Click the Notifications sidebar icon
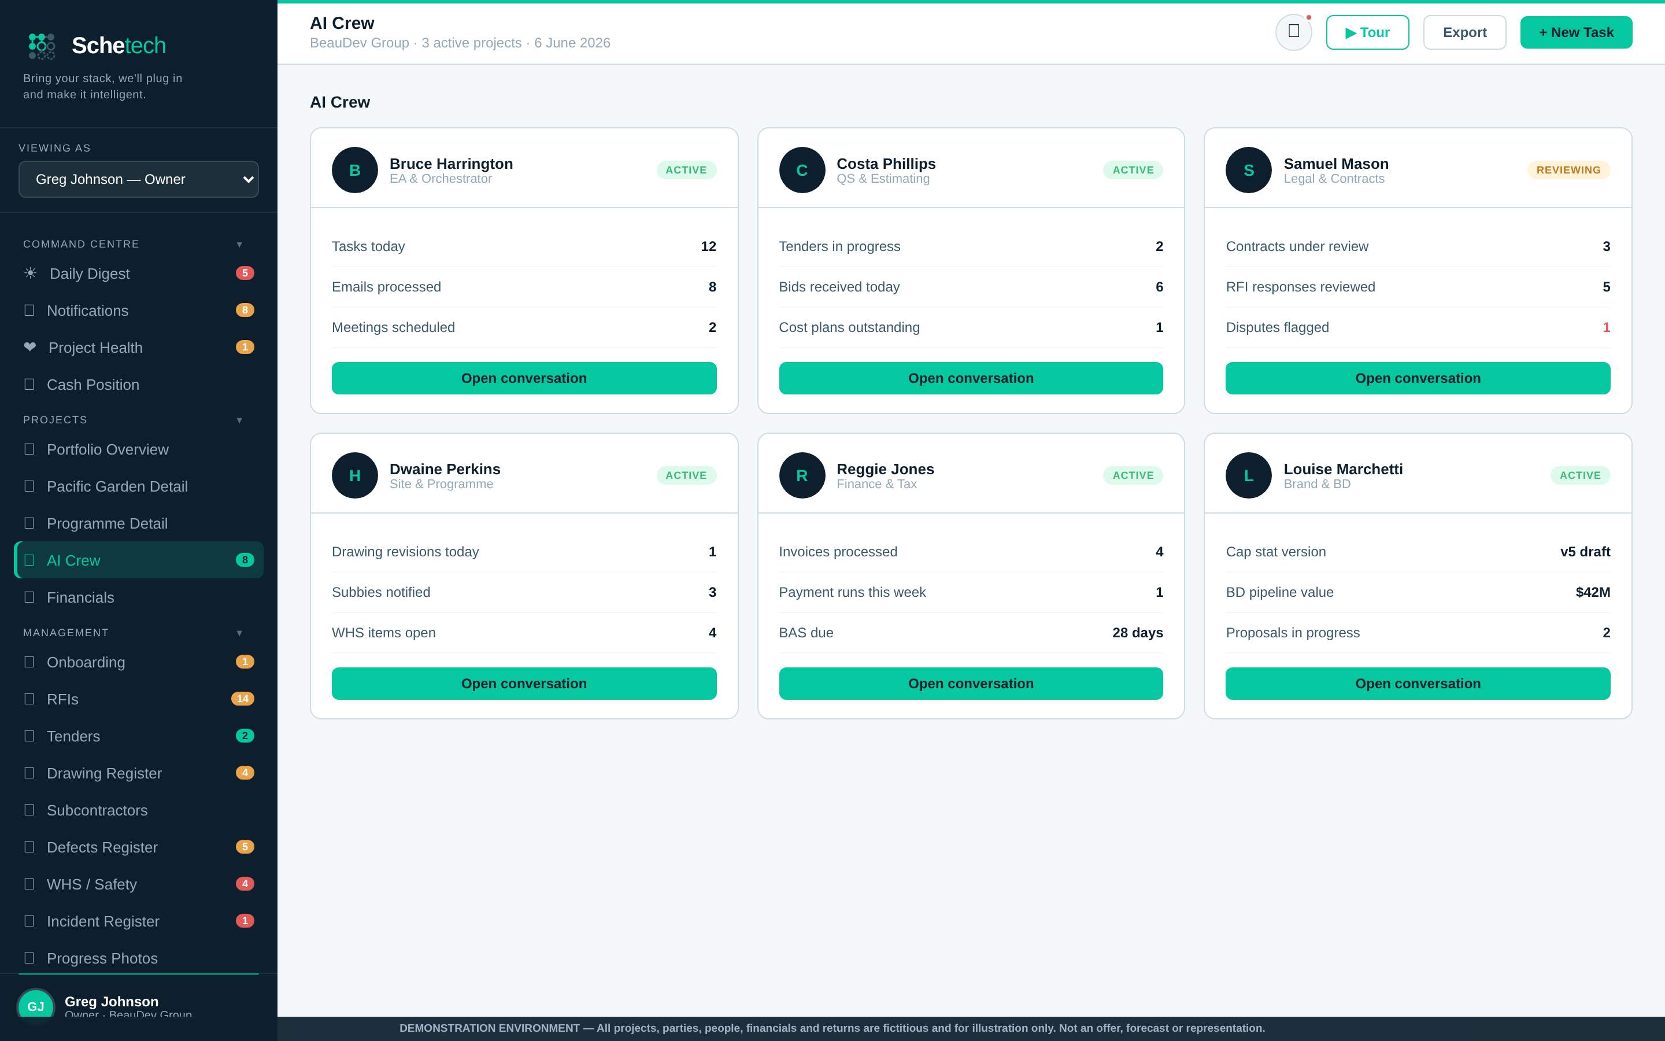The width and height of the screenshot is (1665, 1041). click(x=29, y=311)
